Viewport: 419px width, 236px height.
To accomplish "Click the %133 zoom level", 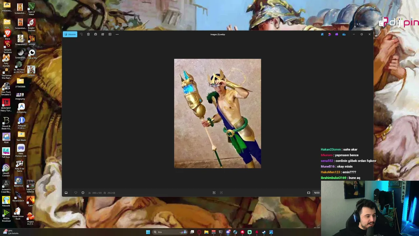I will 317,193.
